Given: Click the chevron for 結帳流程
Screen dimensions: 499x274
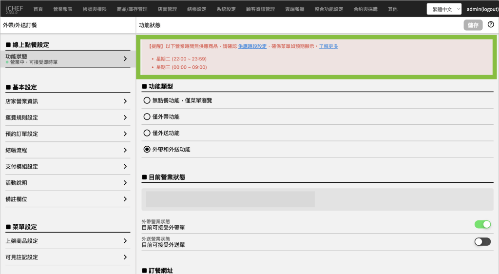Looking at the screenshot, I should (125, 150).
